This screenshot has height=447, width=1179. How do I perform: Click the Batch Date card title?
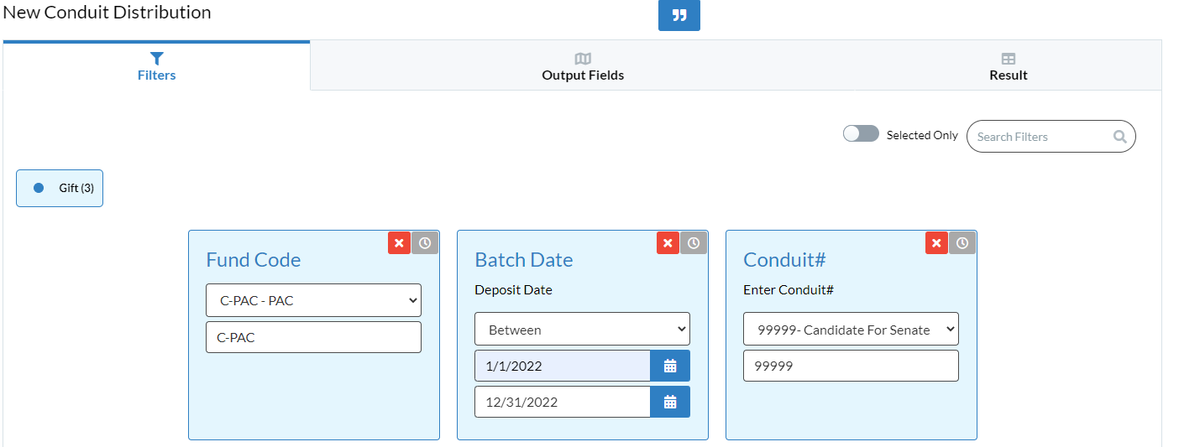(524, 260)
